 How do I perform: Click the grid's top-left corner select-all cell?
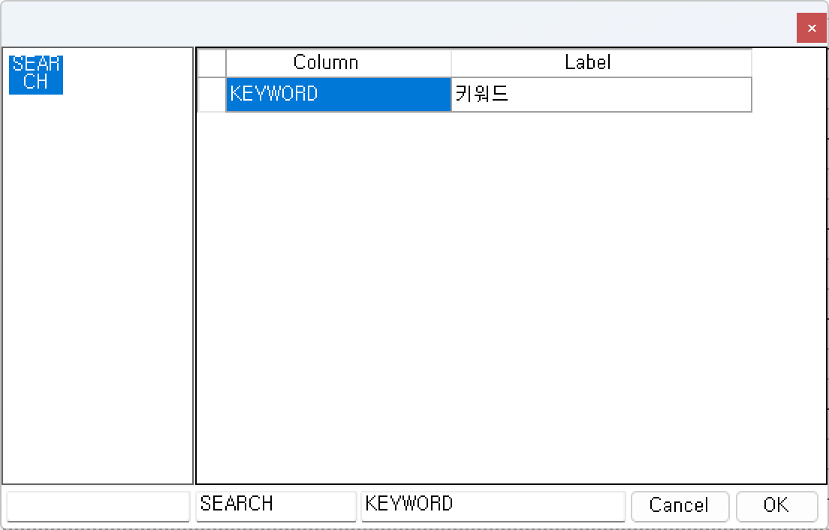coord(212,62)
